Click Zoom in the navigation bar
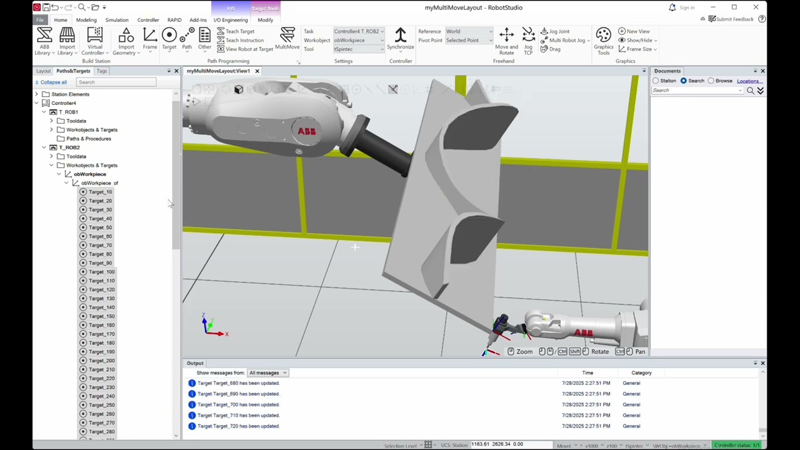Image resolution: width=800 pixels, height=450 pixels. point(520,352)
